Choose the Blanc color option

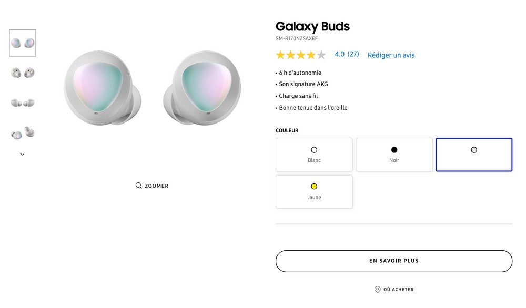tap(314, 155)
